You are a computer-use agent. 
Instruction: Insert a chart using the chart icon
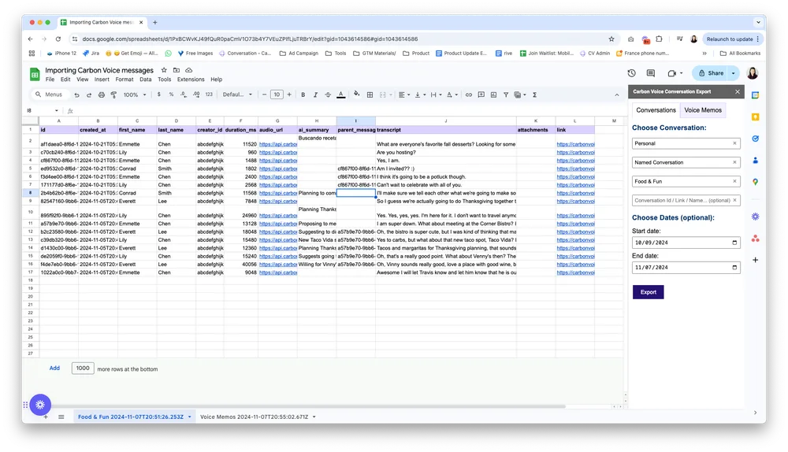(x=493, y=95)
